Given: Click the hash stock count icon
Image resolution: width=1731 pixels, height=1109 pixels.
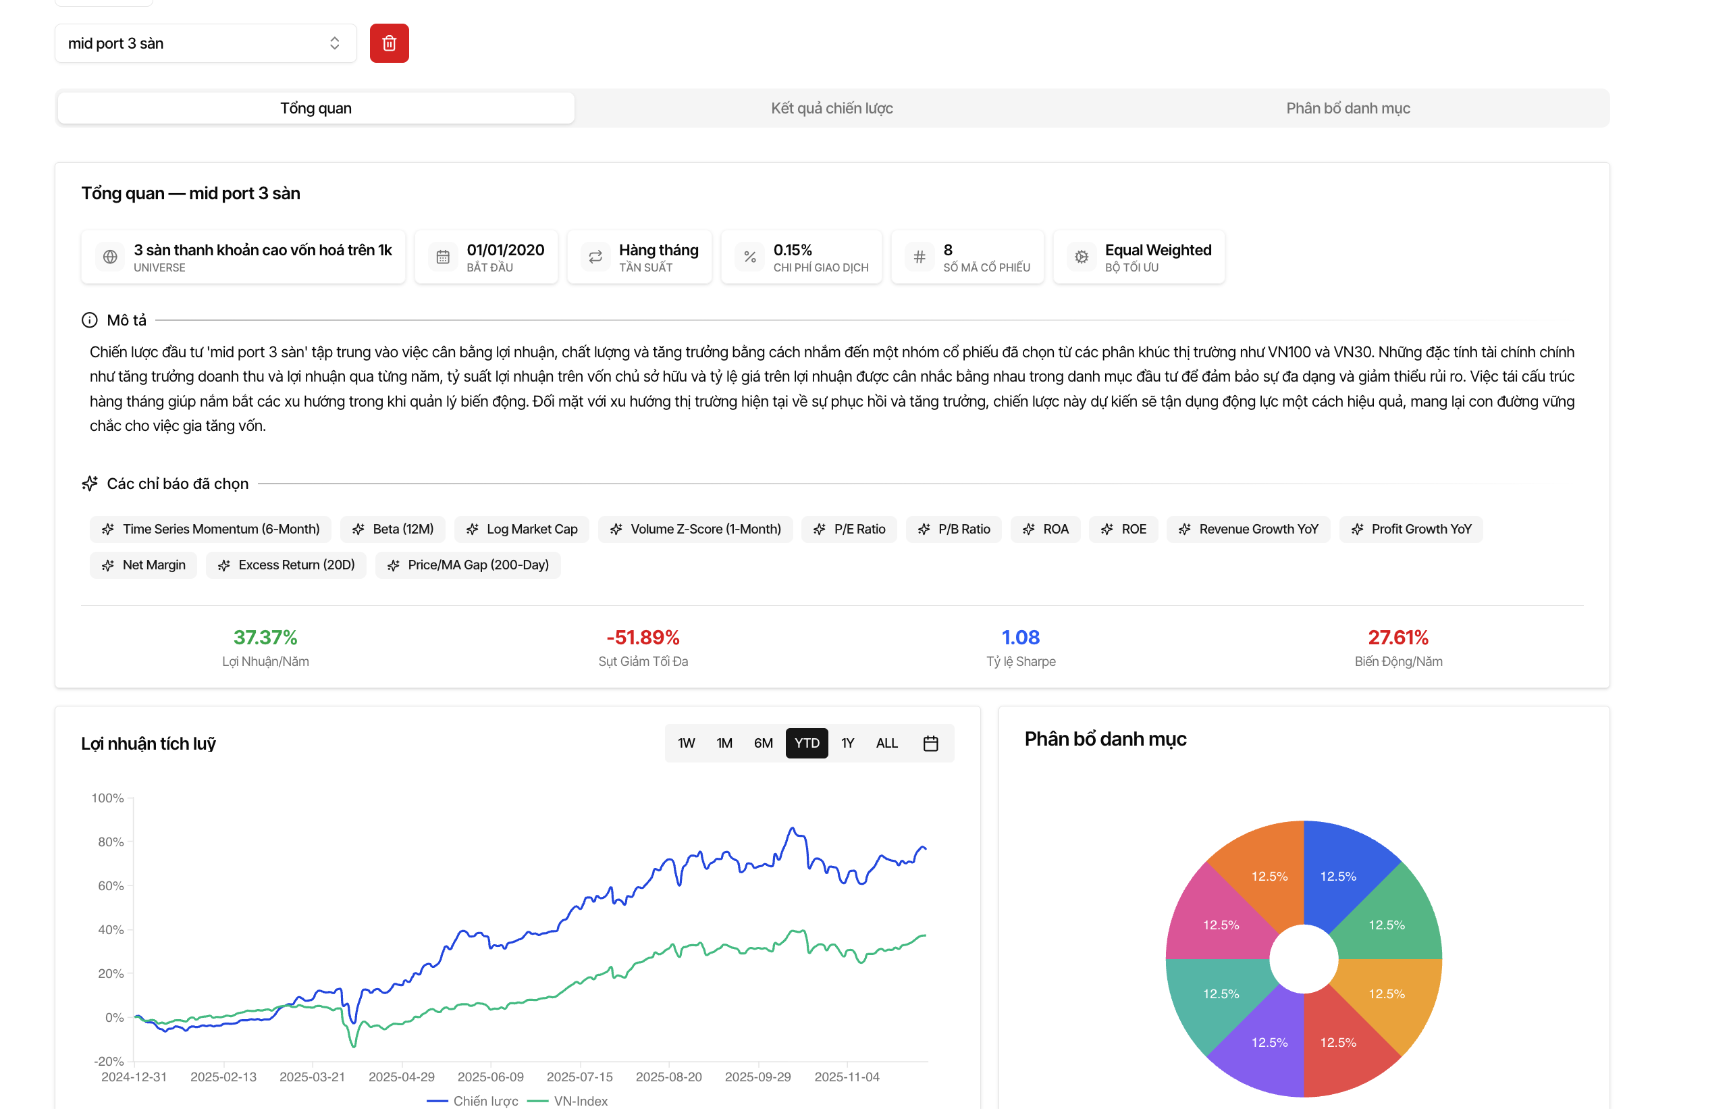Looking at the screenshot, I should pos(919,257).
